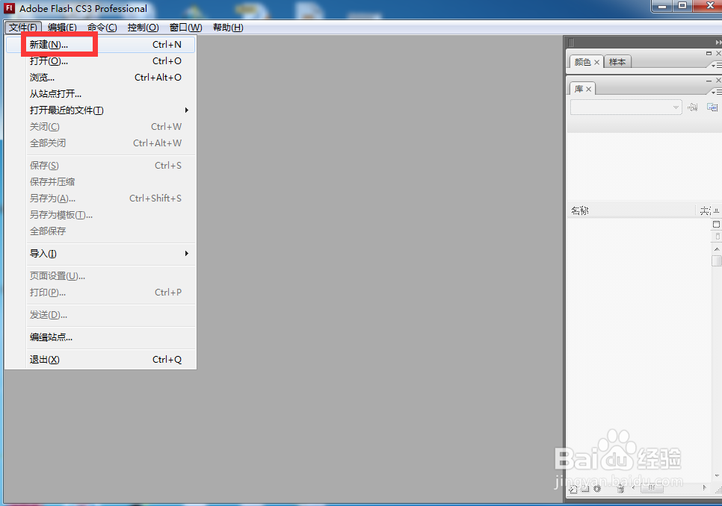
Task: Open the library panel options menu
Action: (x=717, y=93)
